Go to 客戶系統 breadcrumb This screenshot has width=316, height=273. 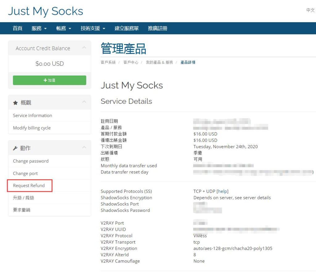point(108,62)
